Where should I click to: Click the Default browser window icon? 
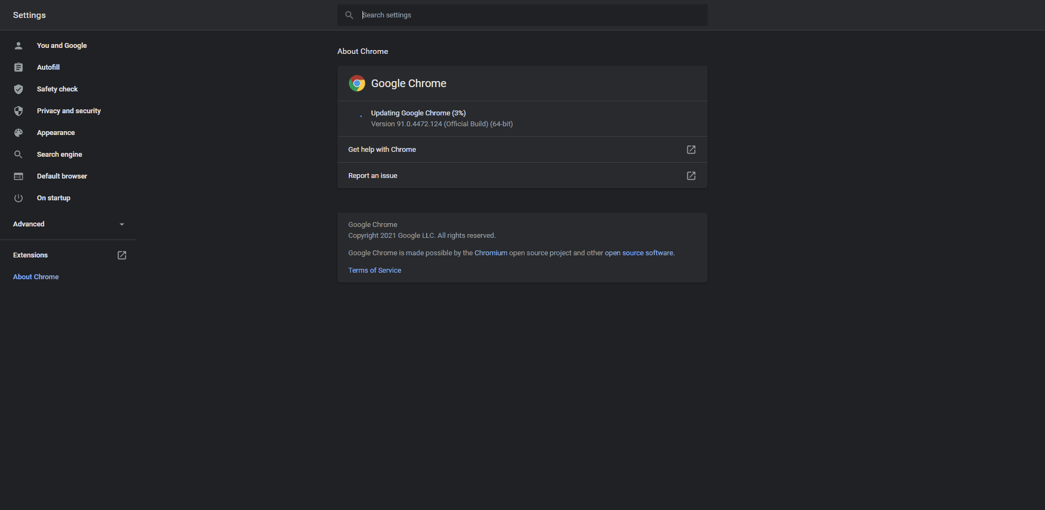pos(19,176)
